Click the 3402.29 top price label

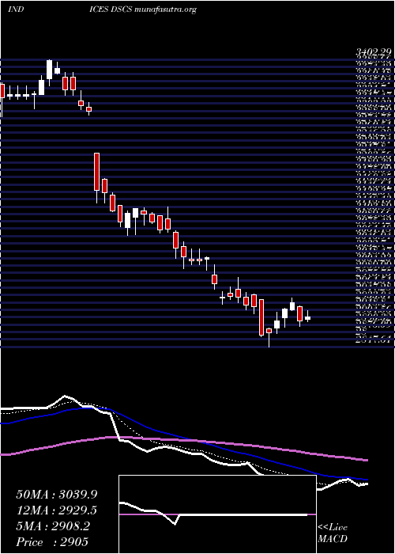coord(373,53)
